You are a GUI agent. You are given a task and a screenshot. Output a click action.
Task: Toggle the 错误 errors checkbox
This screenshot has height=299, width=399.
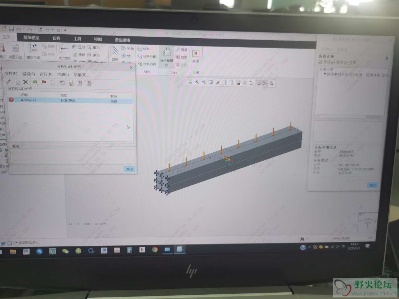[320, 62]
